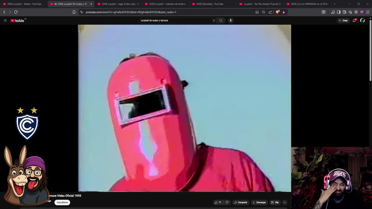This screenshot has height=209, width=372.
Task: Toggle the browser sidebar panel
Action: 339,12
